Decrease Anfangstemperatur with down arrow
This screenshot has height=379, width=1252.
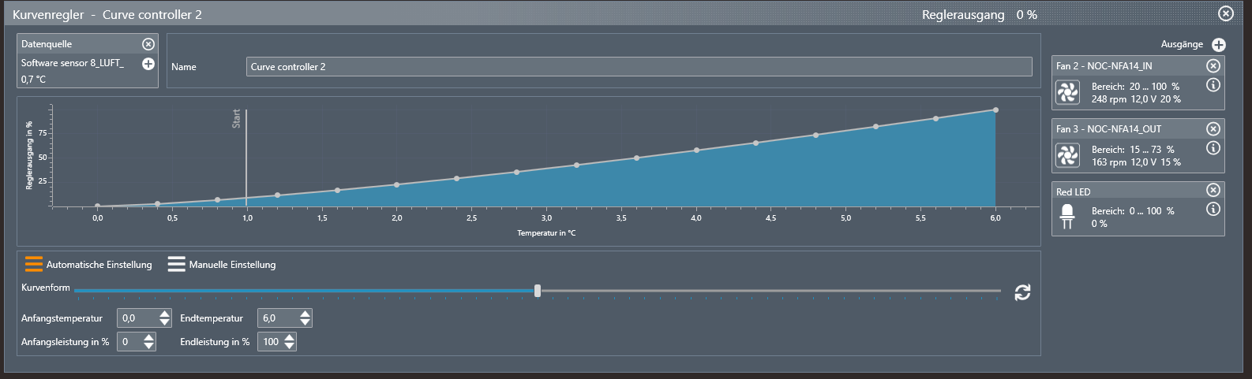pyautogui.click(x=164, y=322)
